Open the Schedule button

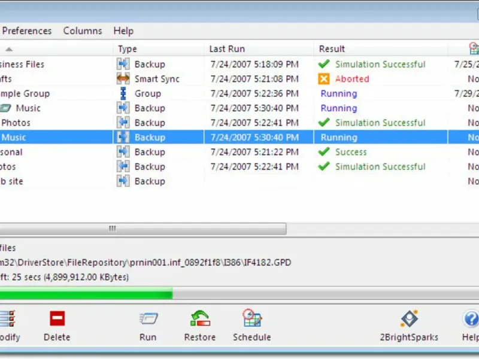coord(251,325)
